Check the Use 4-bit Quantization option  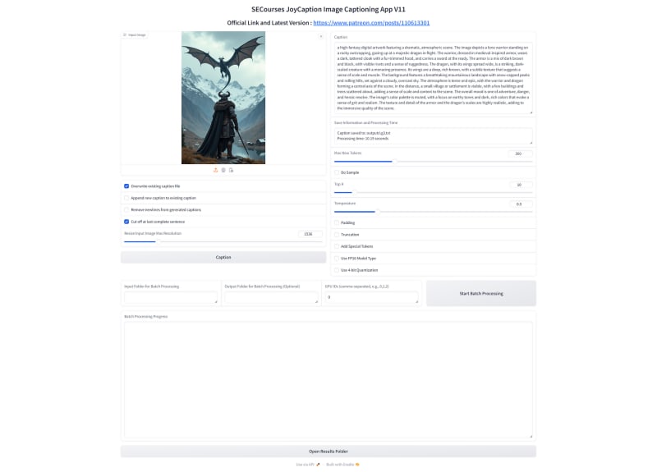[337, 270]
